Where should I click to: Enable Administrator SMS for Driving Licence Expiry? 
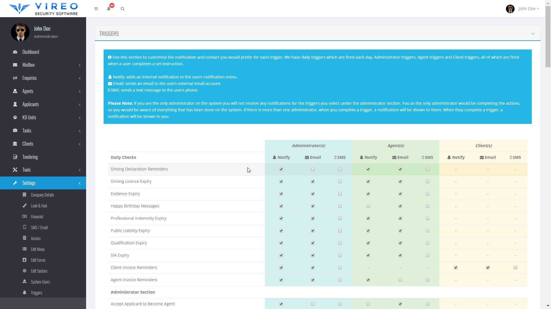coord(340,181)
